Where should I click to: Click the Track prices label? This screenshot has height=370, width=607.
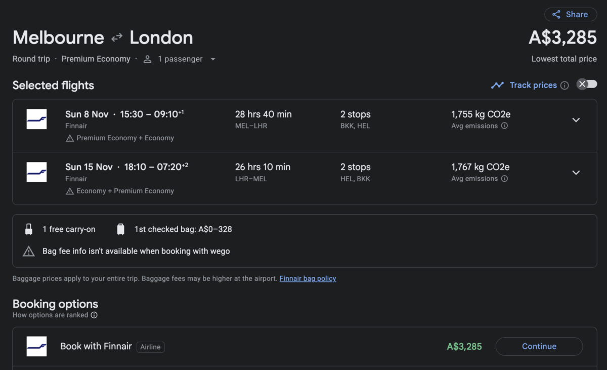(533, 85)
